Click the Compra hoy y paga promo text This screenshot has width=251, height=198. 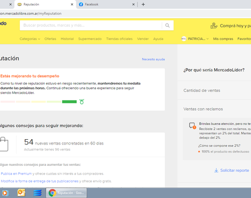tap(236, 26)
